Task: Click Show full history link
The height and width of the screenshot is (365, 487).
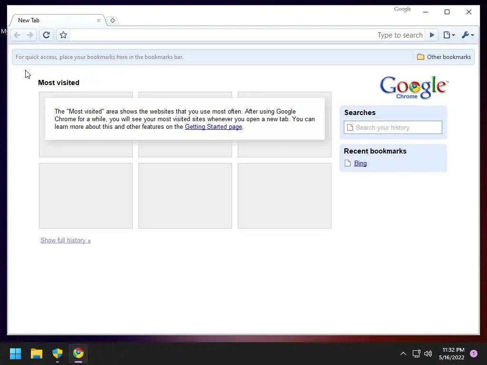Action: 66,240
